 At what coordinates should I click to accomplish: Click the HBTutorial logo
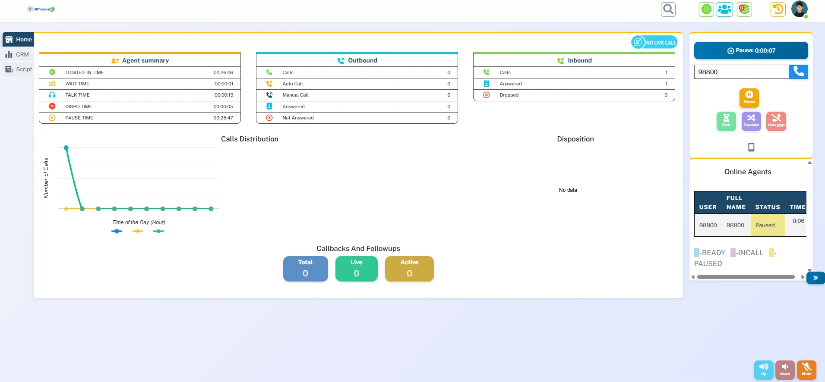(x=41, y=9)
